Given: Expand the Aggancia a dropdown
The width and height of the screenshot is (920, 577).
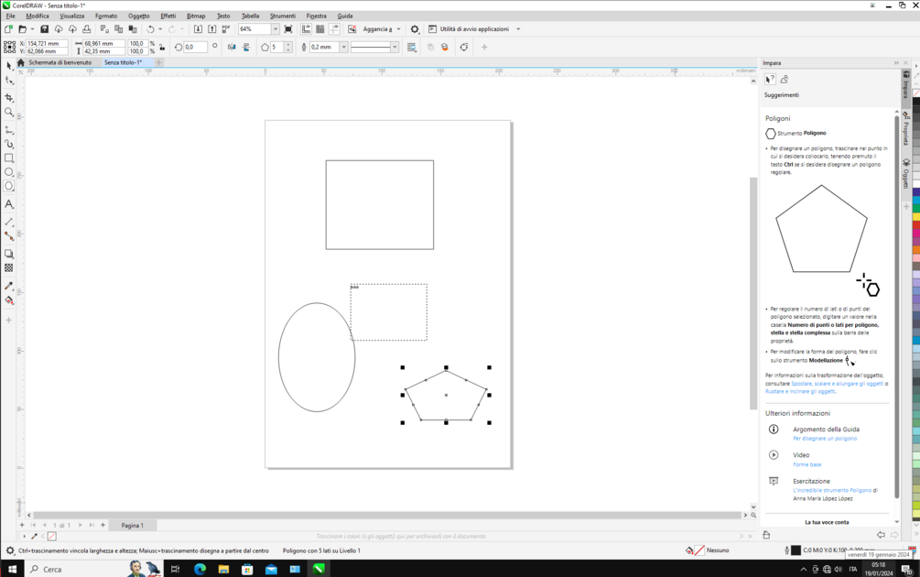Looking at the screenshot, I should coord(399,28).
